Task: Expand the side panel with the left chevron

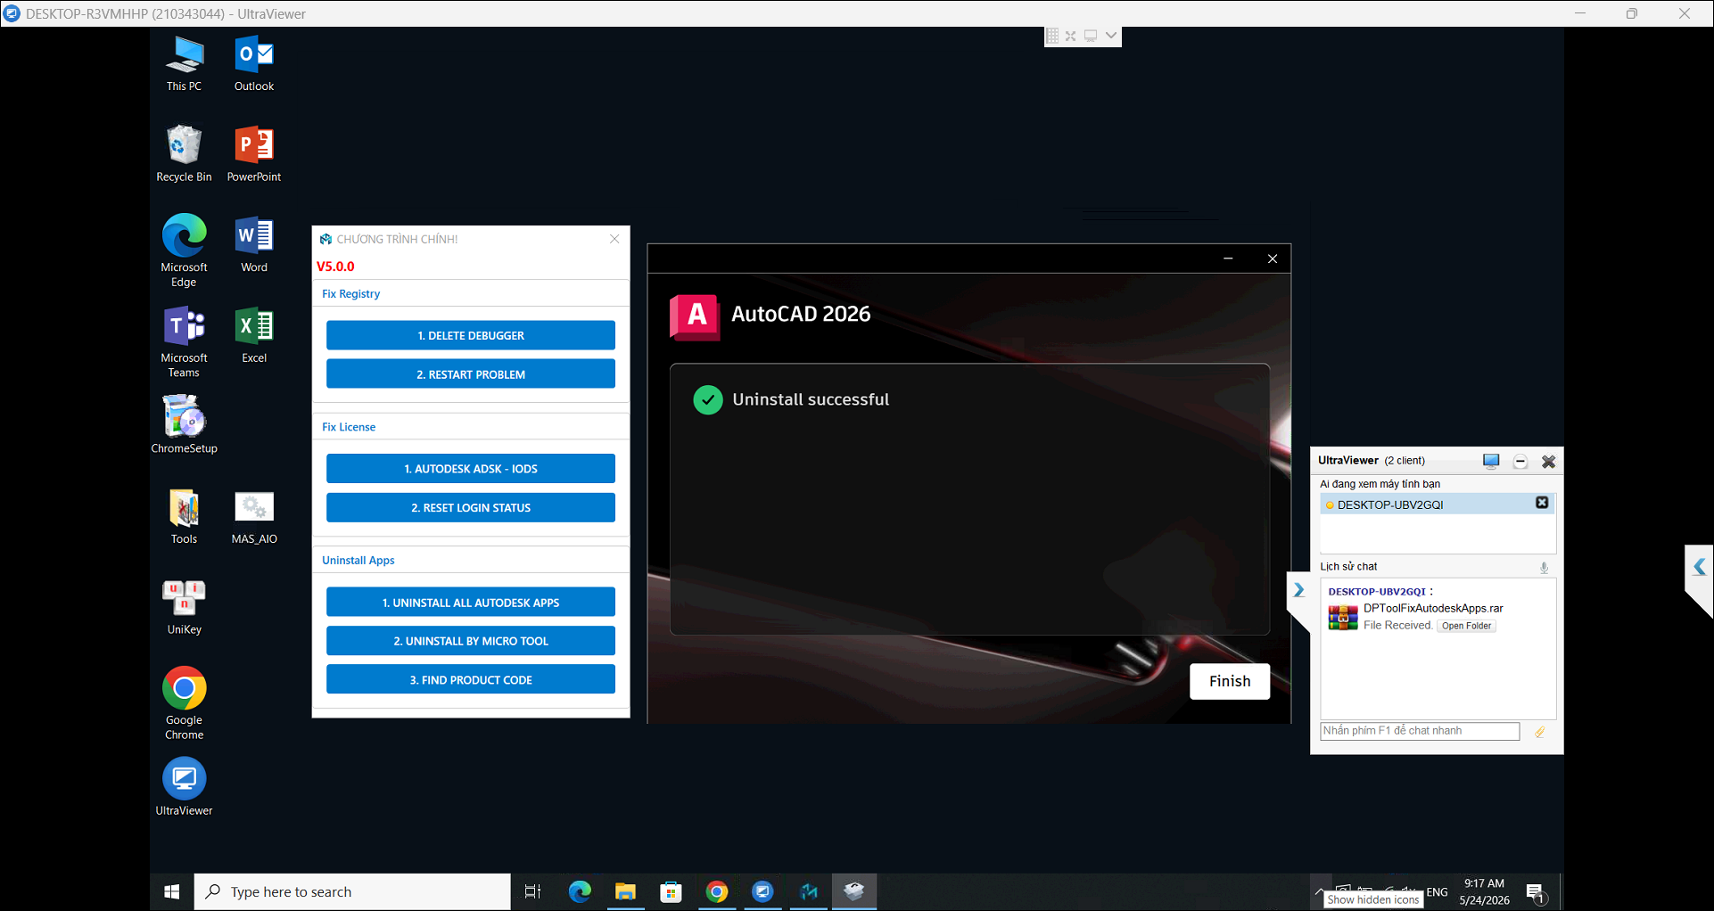Action: pos(1700,567)
